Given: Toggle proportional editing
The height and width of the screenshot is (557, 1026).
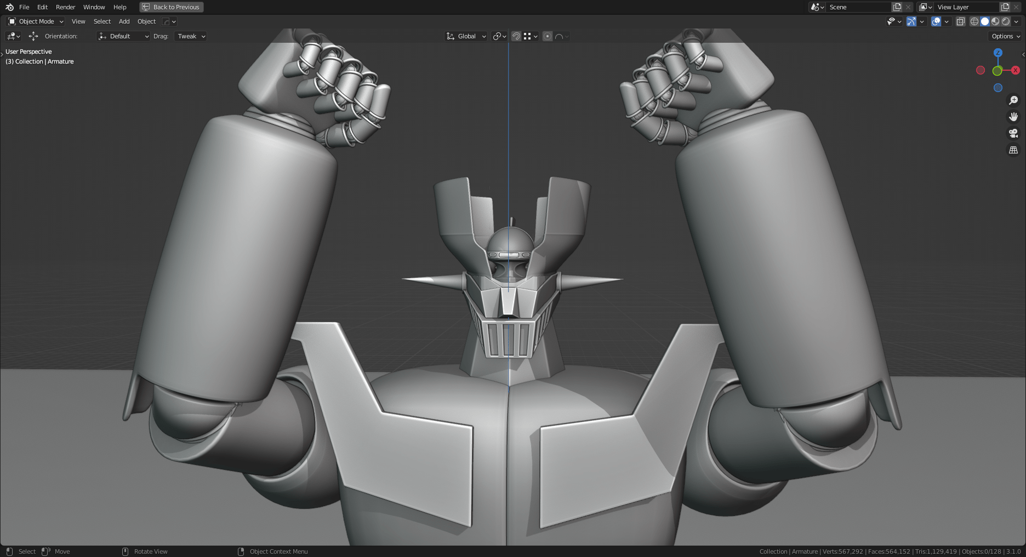Looking at the screenshot, I should tap(548, 36).
